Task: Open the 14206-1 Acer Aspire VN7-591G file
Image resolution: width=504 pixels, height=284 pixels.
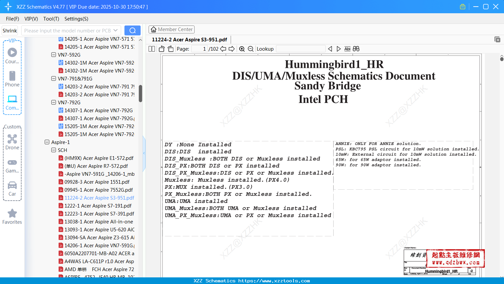Action: click(x=97, y=246)
